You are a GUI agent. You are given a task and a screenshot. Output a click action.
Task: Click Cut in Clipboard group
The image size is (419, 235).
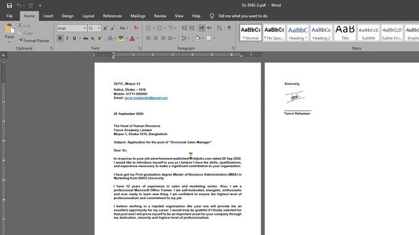click(24, 25)
